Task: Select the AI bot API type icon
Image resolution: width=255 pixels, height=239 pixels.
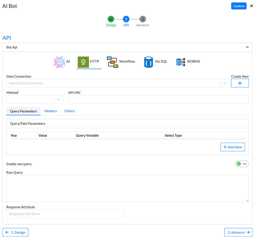Action: click(x=59, y=62)
